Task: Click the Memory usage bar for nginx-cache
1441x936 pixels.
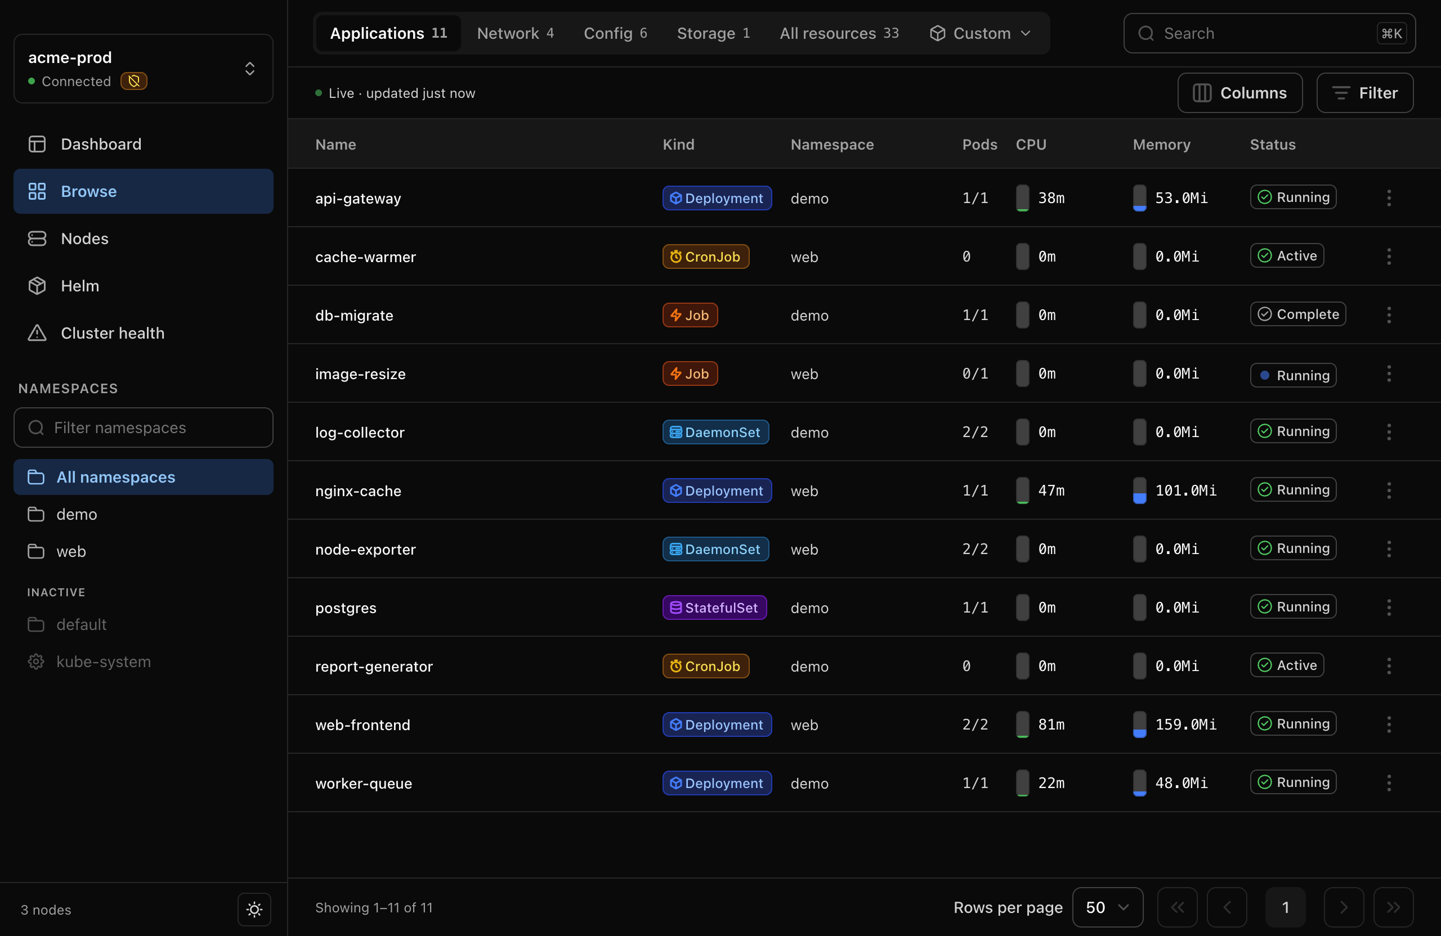Action: [1139, 490]
